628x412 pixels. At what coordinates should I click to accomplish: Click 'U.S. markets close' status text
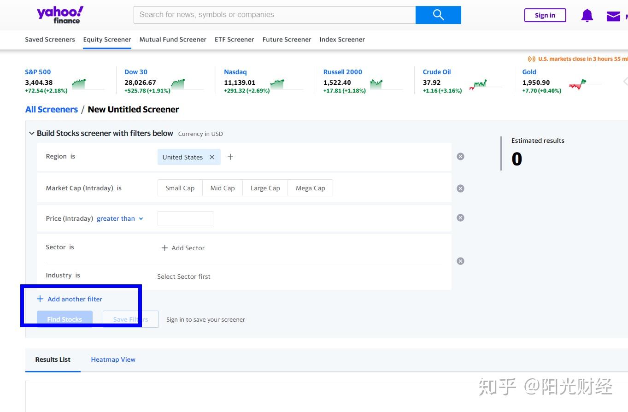pyautogui.click(x=583, y=59)
